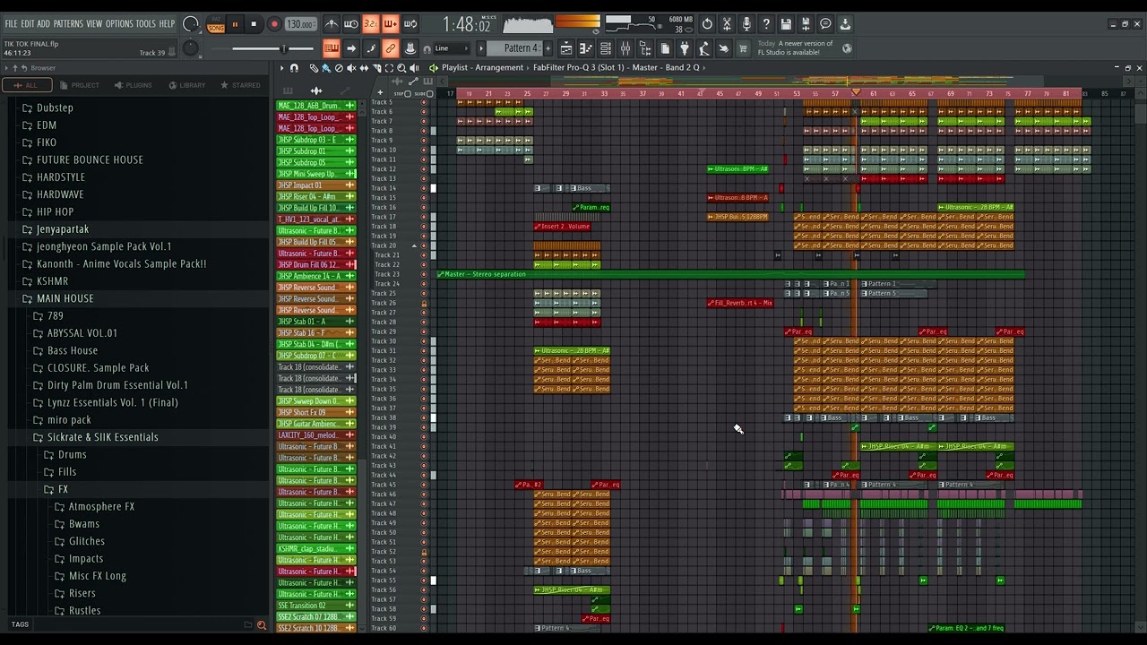Viewport: 1147px width, 645px height.
Task: Open the Mixer view icon
Action: [625, 47]
